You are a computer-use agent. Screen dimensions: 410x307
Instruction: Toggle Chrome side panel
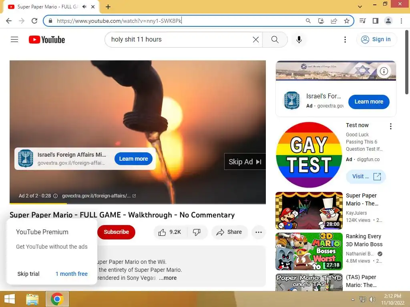[x=375, y=21]
